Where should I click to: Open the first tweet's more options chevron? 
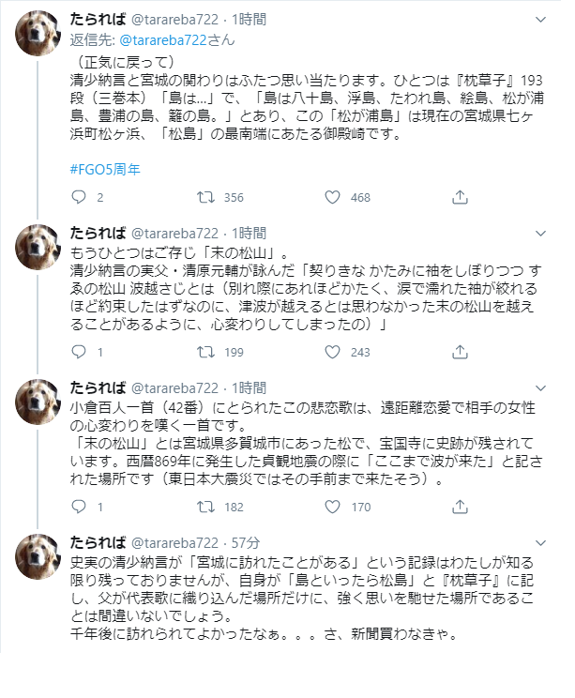[x=540, y=19]
